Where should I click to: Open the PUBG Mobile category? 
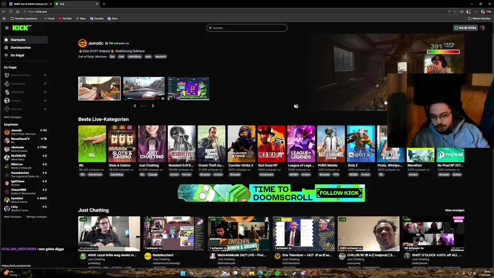coord(331,144)
